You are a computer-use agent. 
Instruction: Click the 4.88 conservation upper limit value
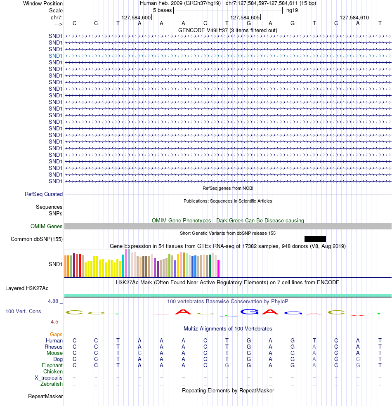point(53,301)
